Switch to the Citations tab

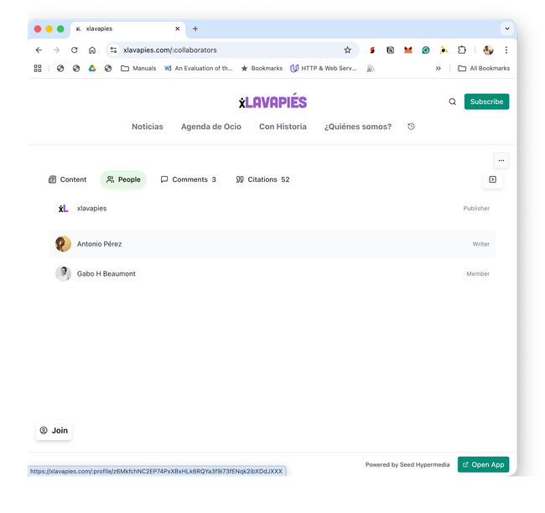pos(262,179)
